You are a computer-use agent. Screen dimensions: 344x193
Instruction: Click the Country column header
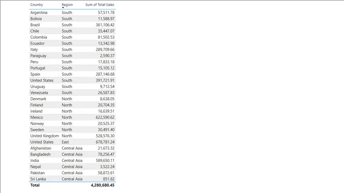coord(37,5)
